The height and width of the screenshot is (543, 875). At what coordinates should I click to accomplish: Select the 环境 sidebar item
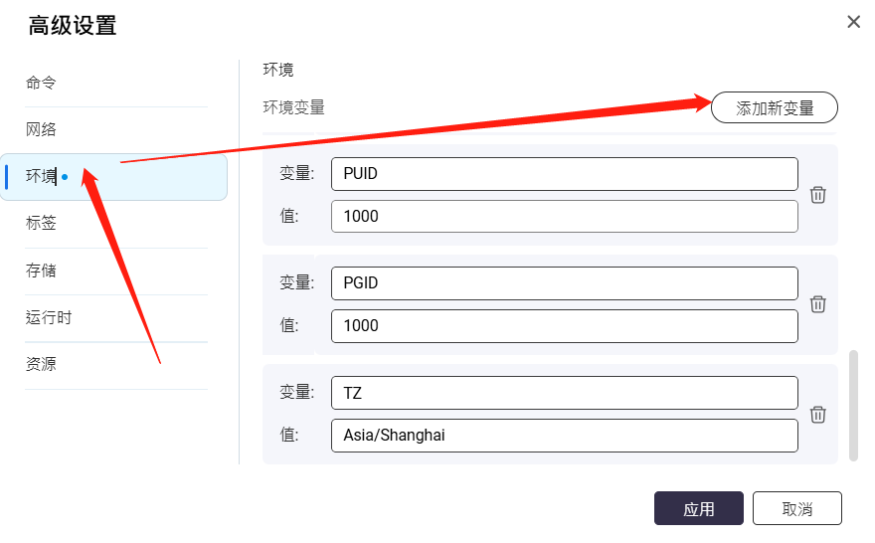point(113,177)
